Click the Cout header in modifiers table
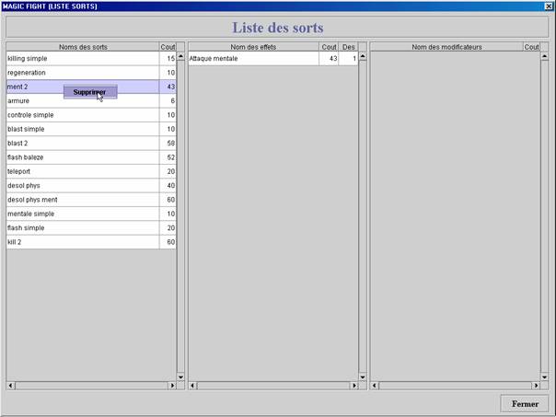This screenshot has height=417, width=556. point(531,47)
